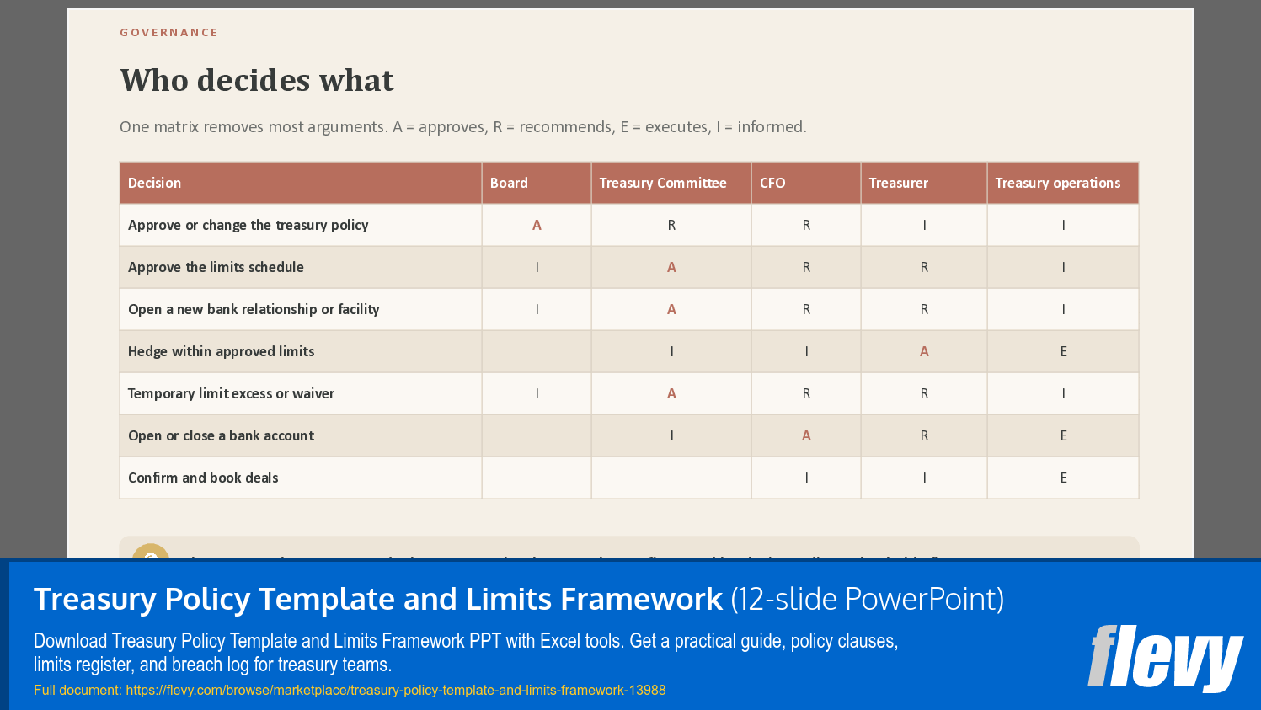The width and height of the screenshot is (1261, 710).
Task: Click the flevy logo in the banner
Action: pos(1165,658)
